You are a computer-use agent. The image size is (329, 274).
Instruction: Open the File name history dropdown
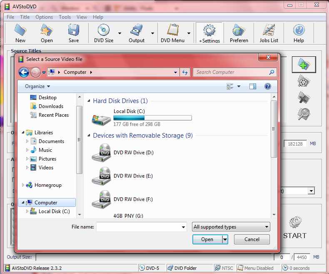183,227
